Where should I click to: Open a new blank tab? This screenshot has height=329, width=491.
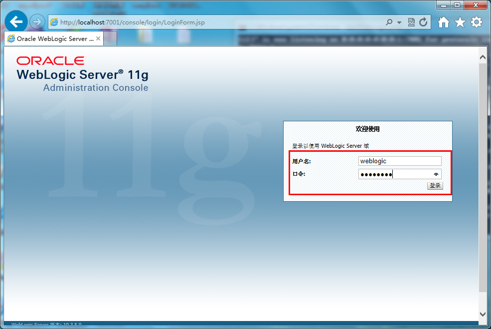(110, 38)
